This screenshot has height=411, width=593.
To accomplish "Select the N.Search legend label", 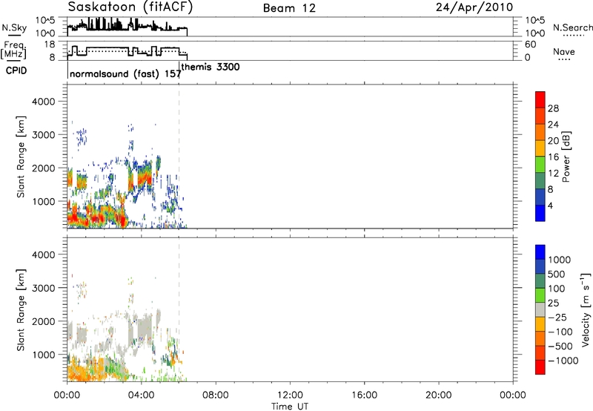I will (x=573, y=27).
